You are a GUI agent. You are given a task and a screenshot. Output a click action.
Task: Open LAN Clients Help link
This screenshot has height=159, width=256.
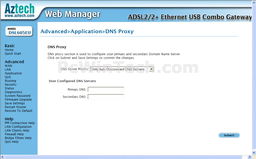pos(17,130)
